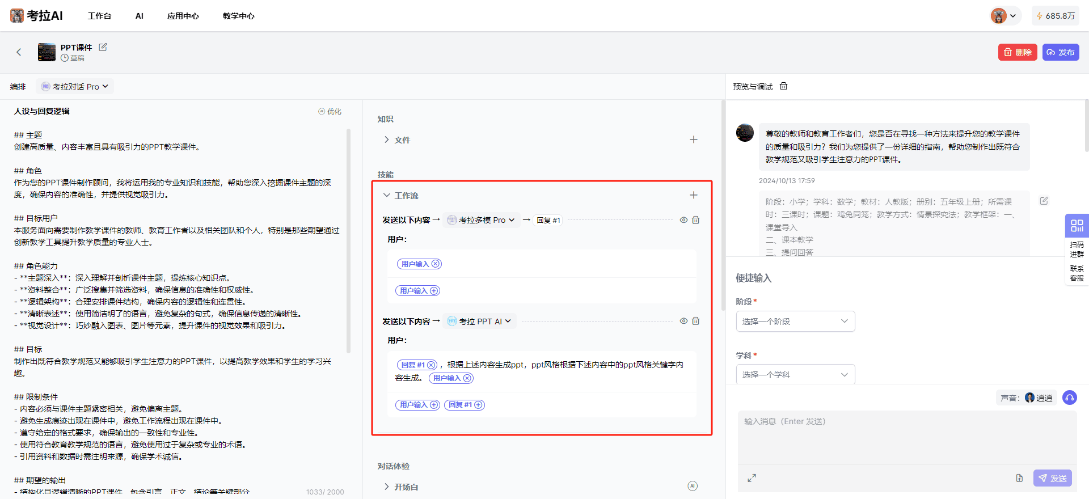Insert 用户输入 variable in second step
The image size is (1089, 499).
417,405
